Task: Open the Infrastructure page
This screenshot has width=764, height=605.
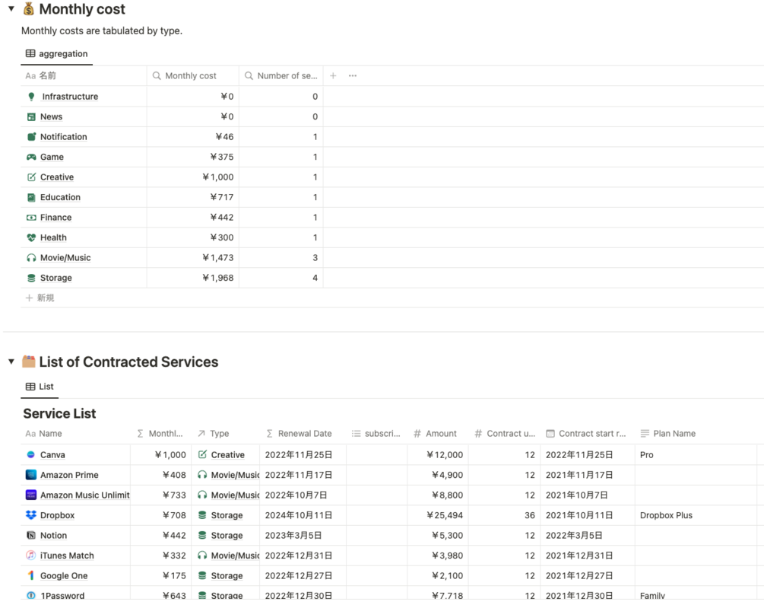Action: (x=70, y=97)
